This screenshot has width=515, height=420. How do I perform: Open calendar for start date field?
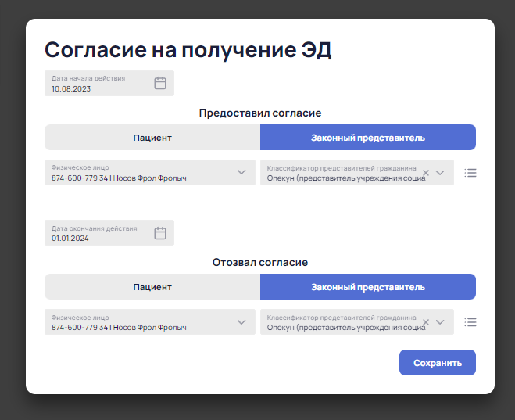[160, 83]
